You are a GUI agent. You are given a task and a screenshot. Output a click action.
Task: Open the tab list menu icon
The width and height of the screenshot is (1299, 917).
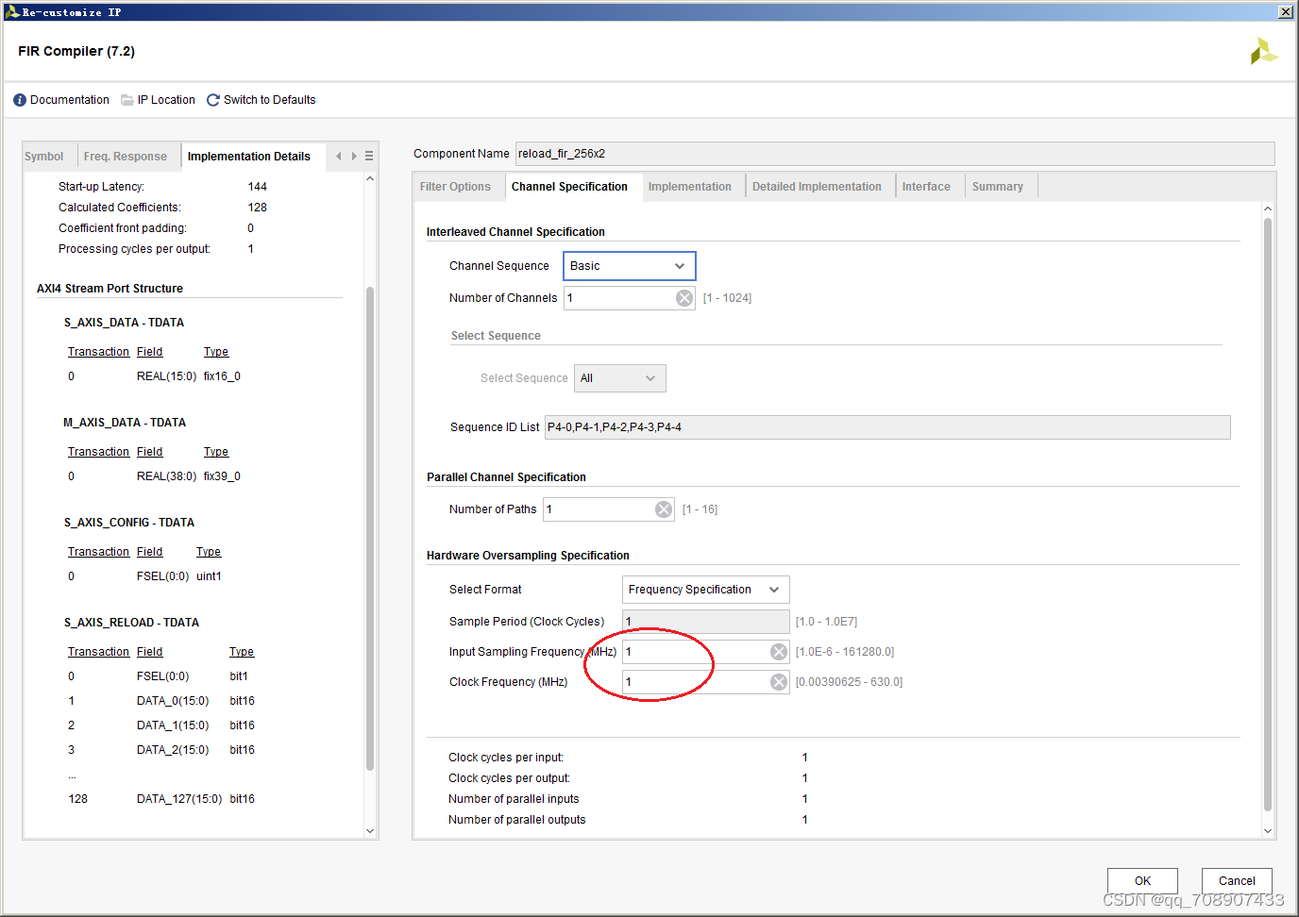pyautogui.click(x=369, y=157)
